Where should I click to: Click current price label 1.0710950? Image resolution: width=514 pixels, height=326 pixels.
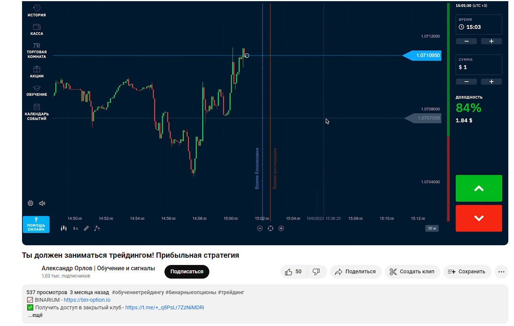coord(422,56)
